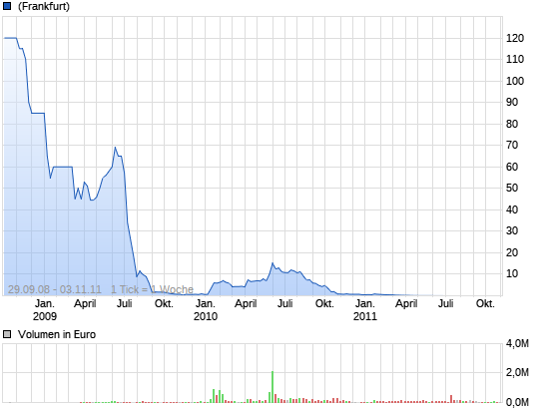
Task: Click the year label 2009
Action: (x=45, y=316)
